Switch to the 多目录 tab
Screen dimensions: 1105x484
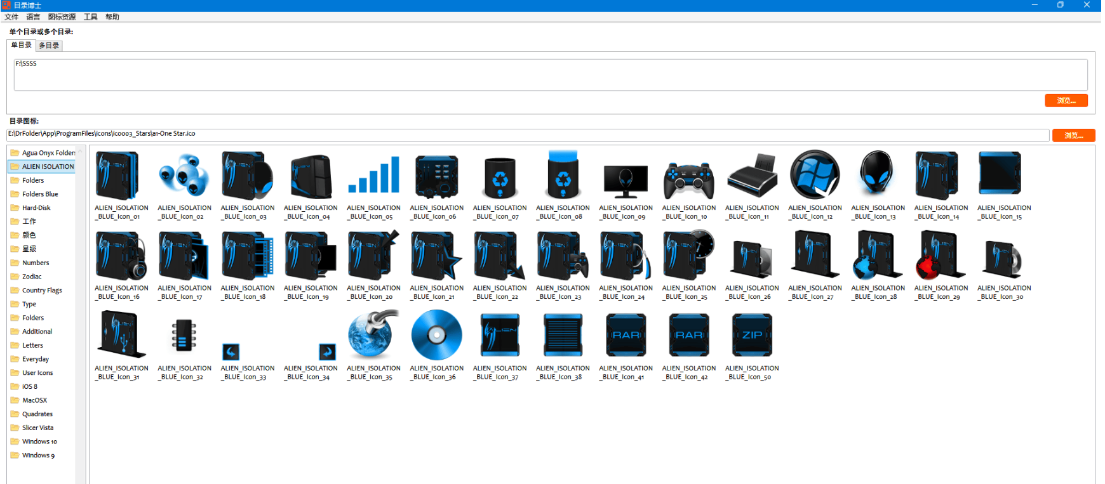[49, 46]
